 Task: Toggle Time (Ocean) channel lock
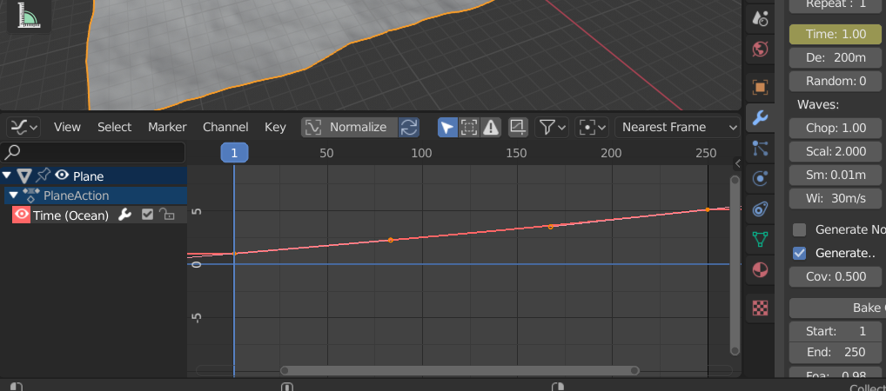point(166,215)
